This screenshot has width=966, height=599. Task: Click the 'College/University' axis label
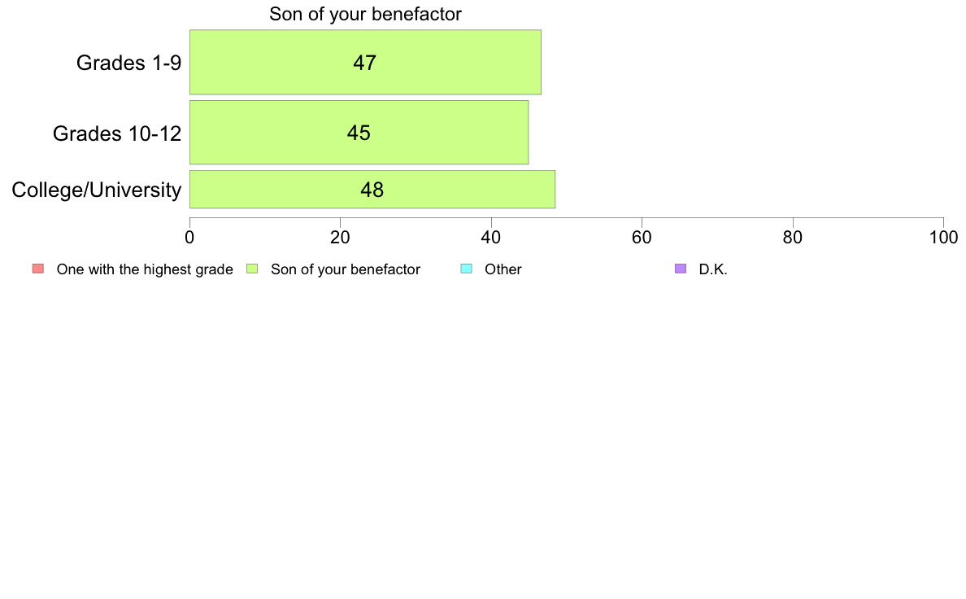click(97, 190)
